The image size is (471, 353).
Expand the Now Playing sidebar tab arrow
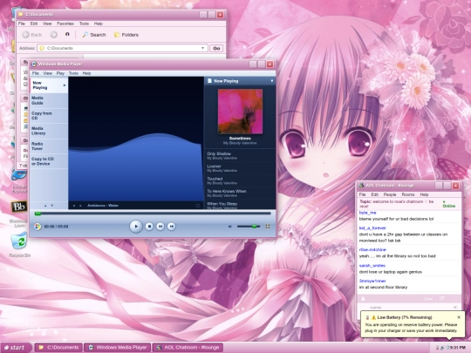click(x=65, y=85)
